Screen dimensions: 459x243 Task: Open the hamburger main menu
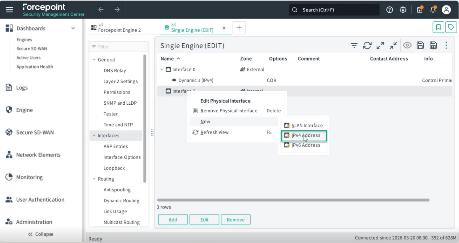(9, 10)
